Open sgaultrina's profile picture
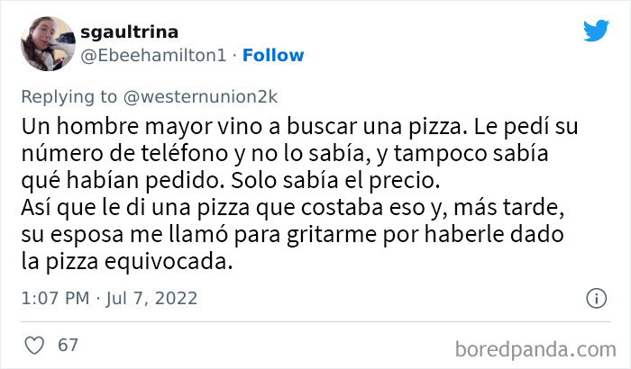 (x=45, y=42)
